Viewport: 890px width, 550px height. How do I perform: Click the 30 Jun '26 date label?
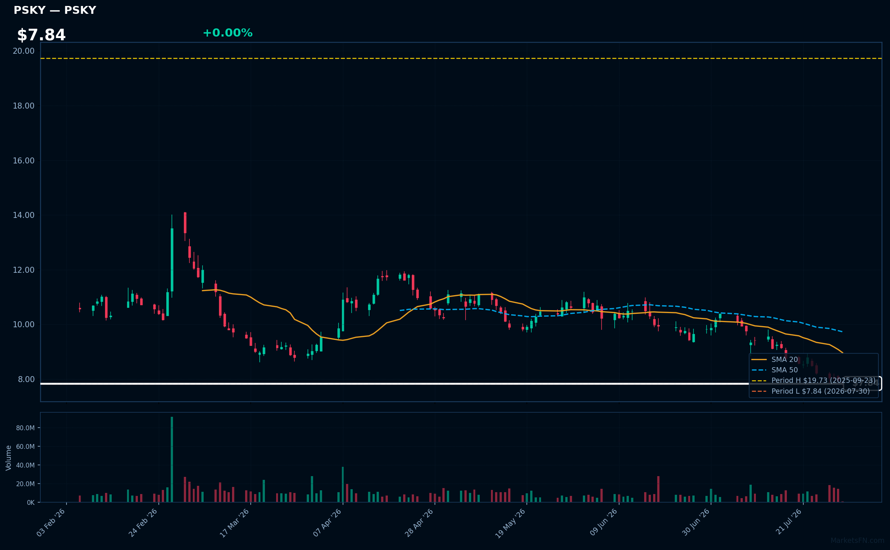[696, 522]
